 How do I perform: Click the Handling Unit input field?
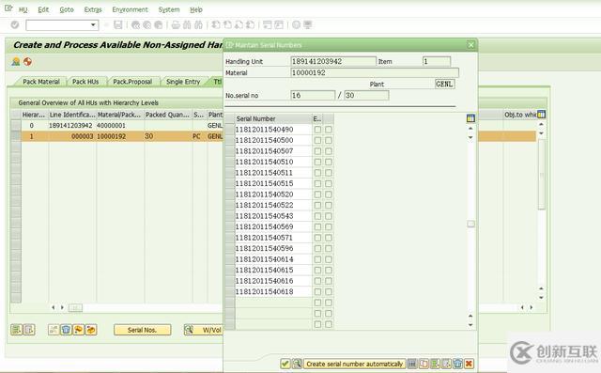[333, 61]
